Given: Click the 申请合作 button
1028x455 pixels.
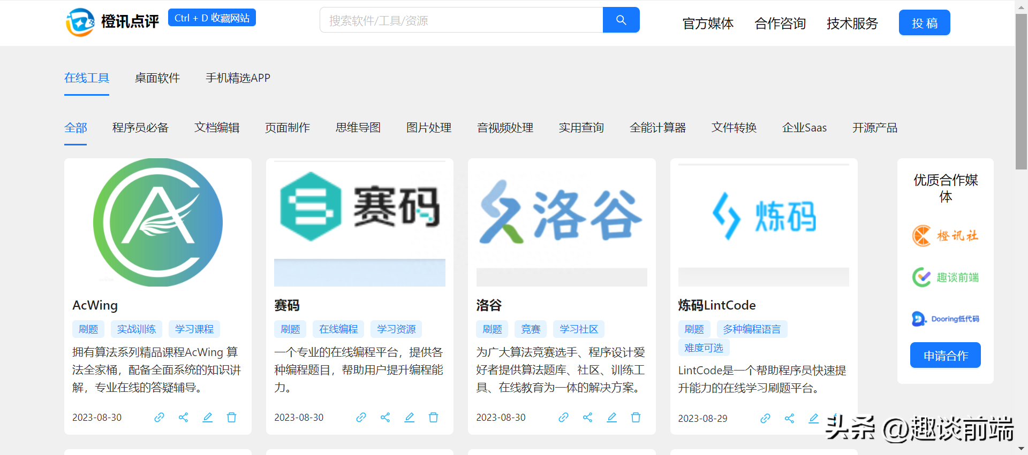Looking at the screenshot, I should click(946, 355).
